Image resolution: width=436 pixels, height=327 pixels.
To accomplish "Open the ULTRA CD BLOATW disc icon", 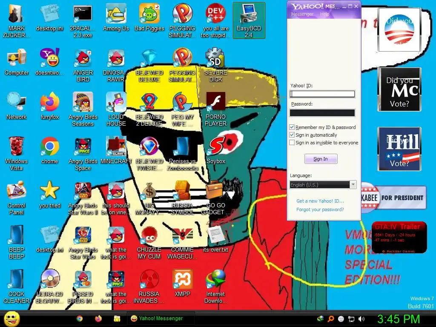I will pyautogui.click(x=50, y=287).
